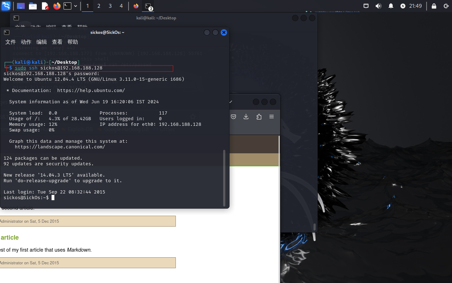
Task: Open the notifications bell
Action: tap(391, 6)
